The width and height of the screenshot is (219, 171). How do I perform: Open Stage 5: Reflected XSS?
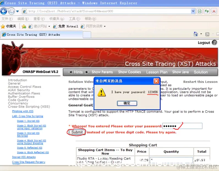[29, 148]
